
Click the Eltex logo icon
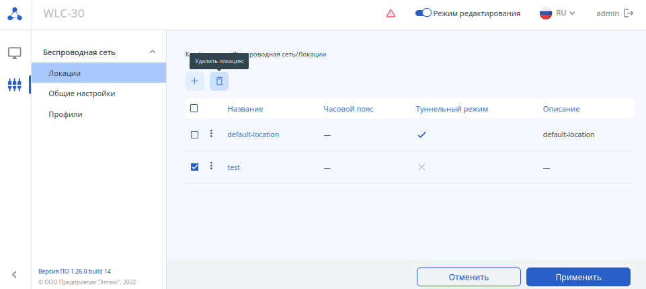pos(15,13)
